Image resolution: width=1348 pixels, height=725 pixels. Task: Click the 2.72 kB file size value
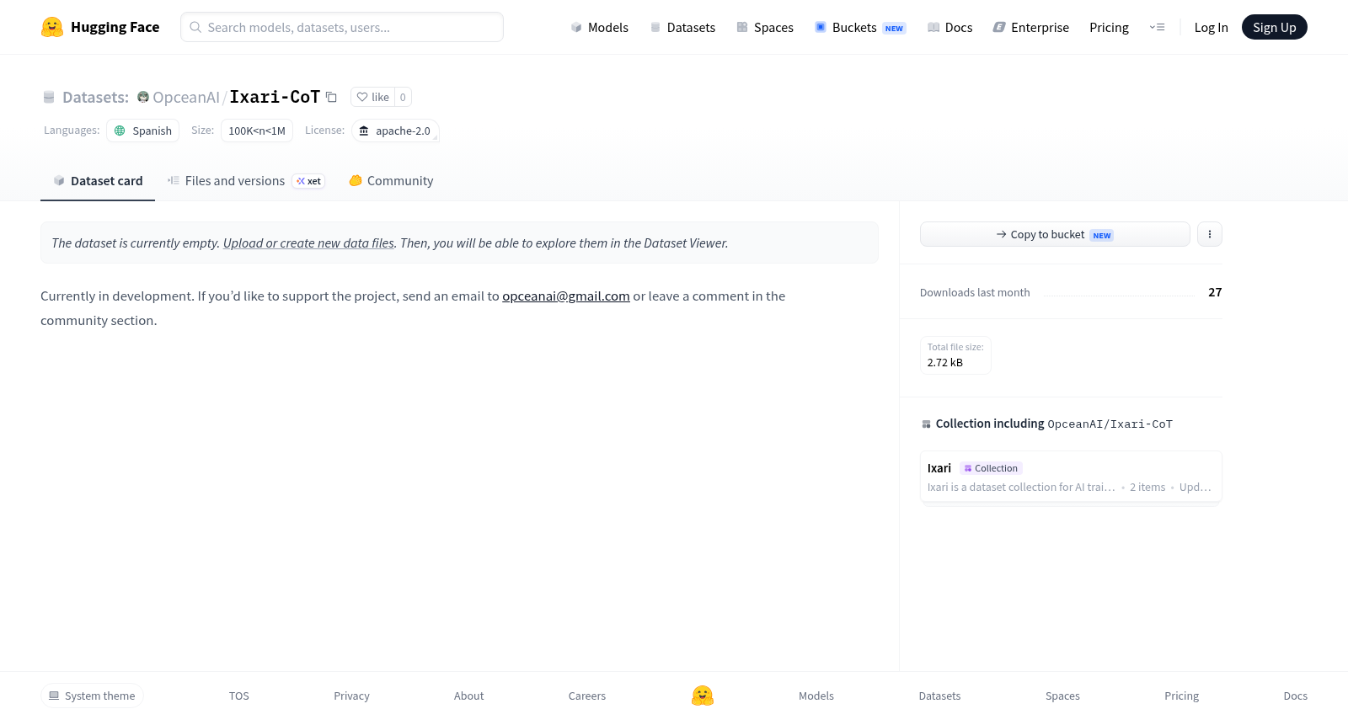pos(945,362)
